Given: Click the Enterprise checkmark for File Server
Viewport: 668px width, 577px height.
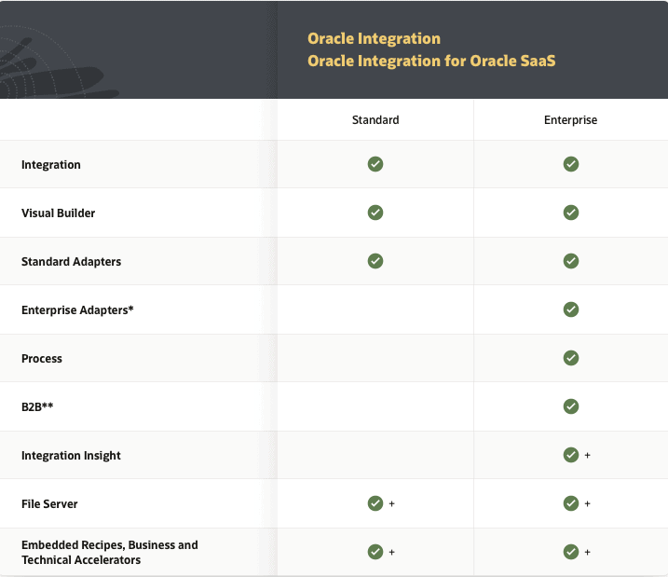Looking at the screenshot, I should tap(571, 503).
